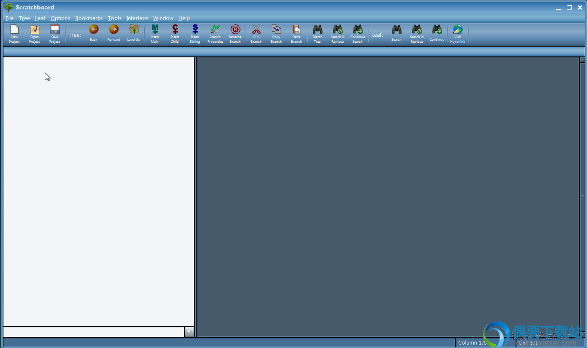Move Level Up in tree
Screen dimensions: 587x348
pos(134,33)
